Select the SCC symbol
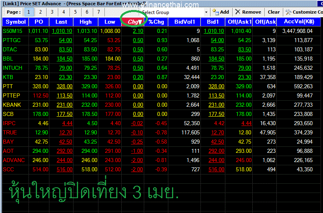Image resolution: width=323 pixels, height=213 pixels. (8, 170)
